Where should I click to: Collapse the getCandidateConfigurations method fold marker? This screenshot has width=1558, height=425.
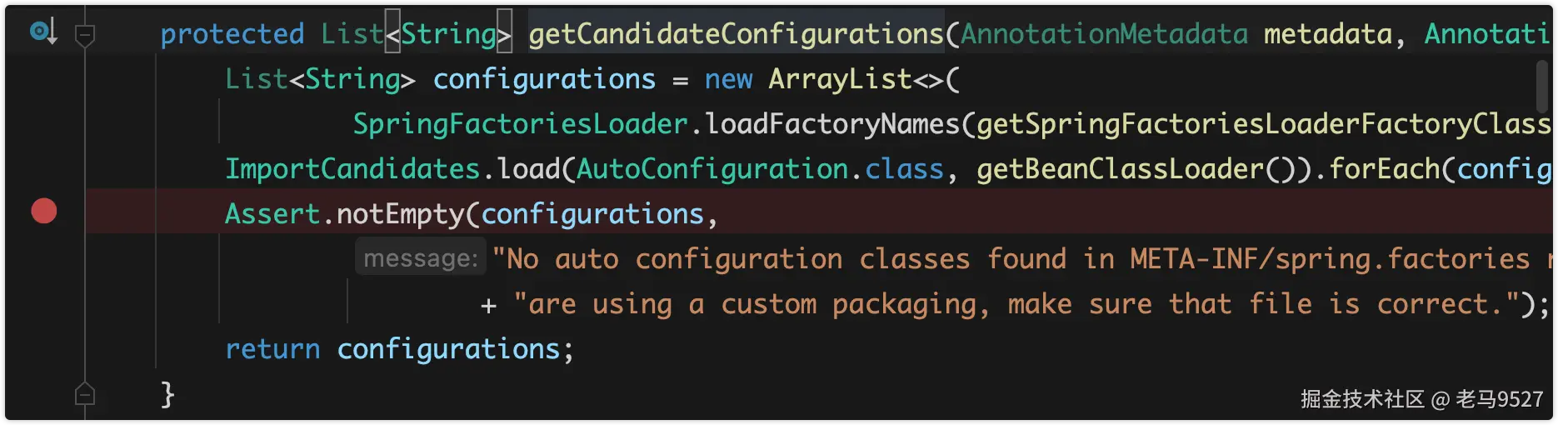[x=85, y=34]
